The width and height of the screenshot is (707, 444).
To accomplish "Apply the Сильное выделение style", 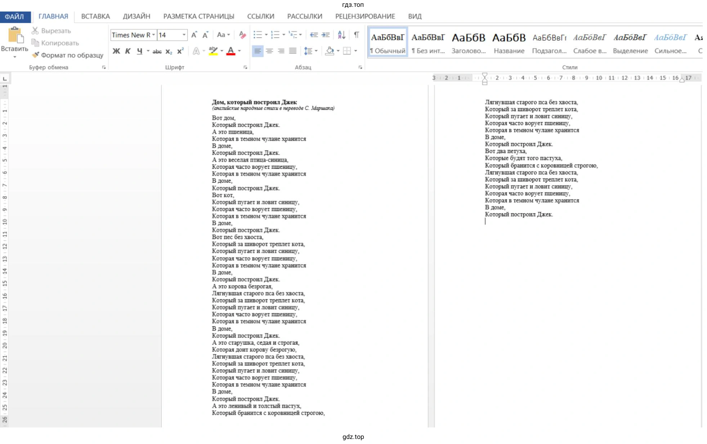I will 671,42.
